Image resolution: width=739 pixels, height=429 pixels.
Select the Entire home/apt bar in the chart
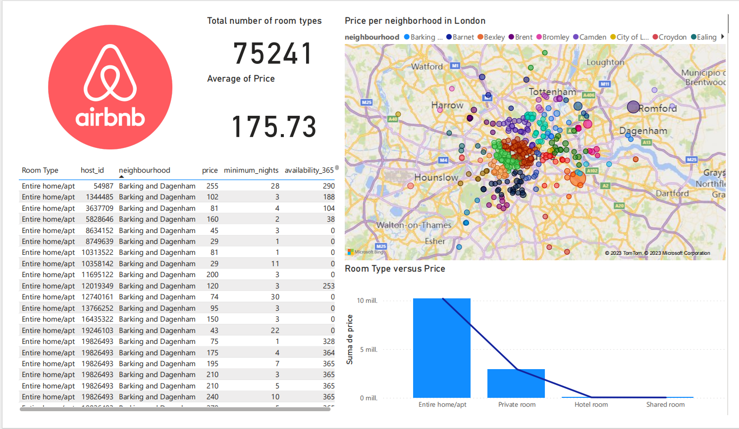(441, 348)
